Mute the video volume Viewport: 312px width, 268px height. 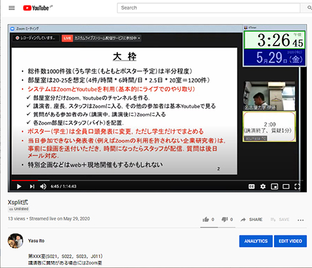click(43, 186)
